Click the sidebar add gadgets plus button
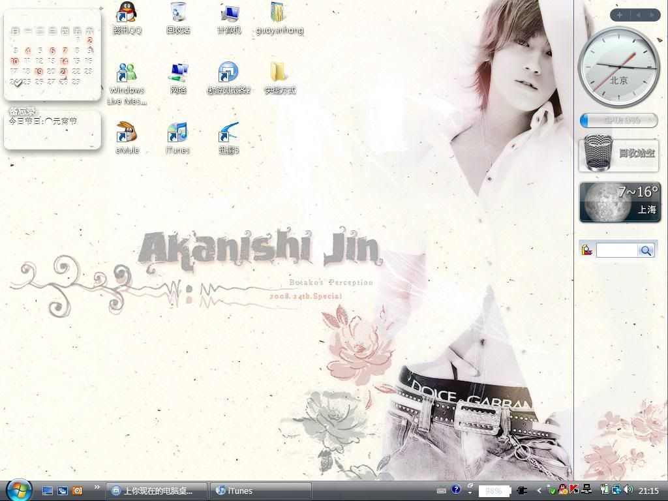Image resolution: width=668 pixels, height=501 pixels. point(619,15)
